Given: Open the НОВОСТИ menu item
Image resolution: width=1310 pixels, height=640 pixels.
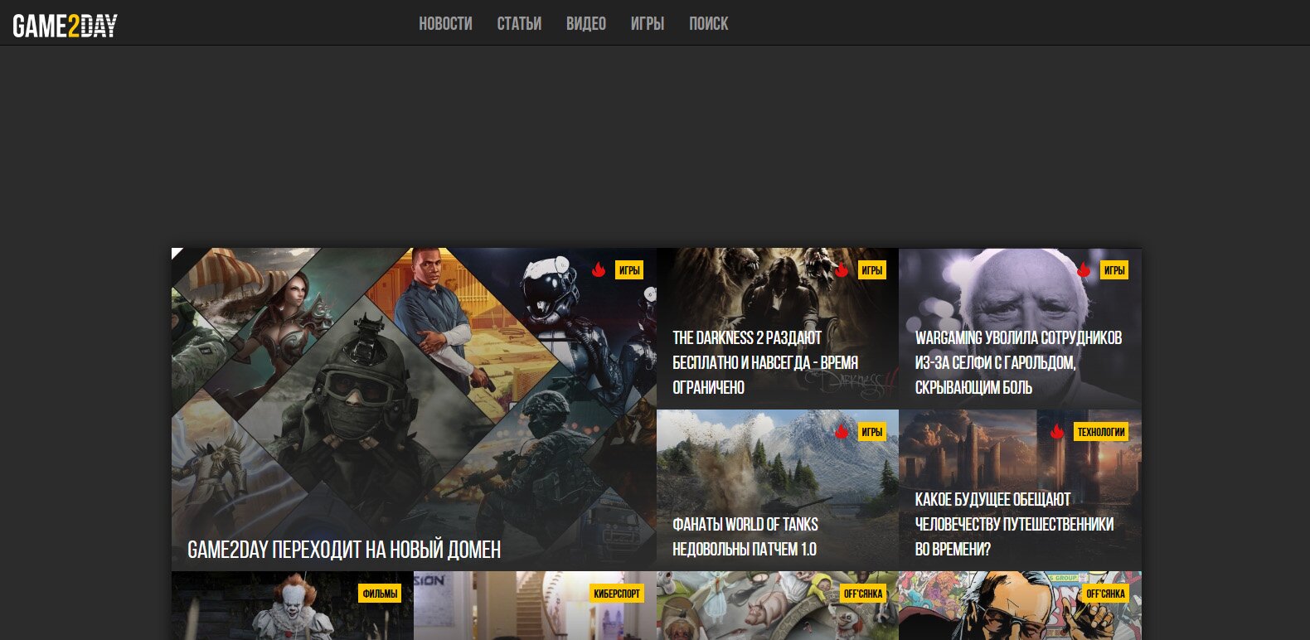Looking at the screenshot, I should coord(445,24).
